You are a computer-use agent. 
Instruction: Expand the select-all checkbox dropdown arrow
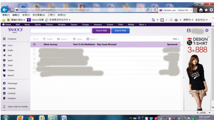[37, 39]
